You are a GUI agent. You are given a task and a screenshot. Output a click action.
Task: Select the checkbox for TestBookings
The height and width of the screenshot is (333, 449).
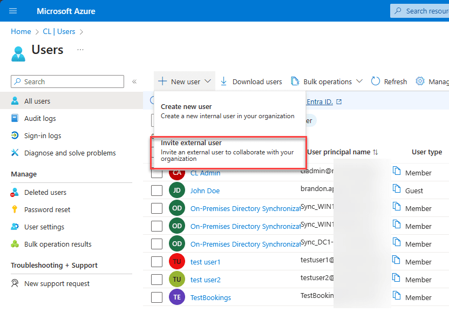157,297
